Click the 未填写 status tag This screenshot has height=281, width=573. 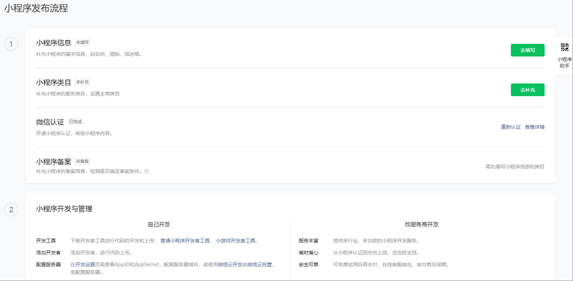tap(82, 42)
